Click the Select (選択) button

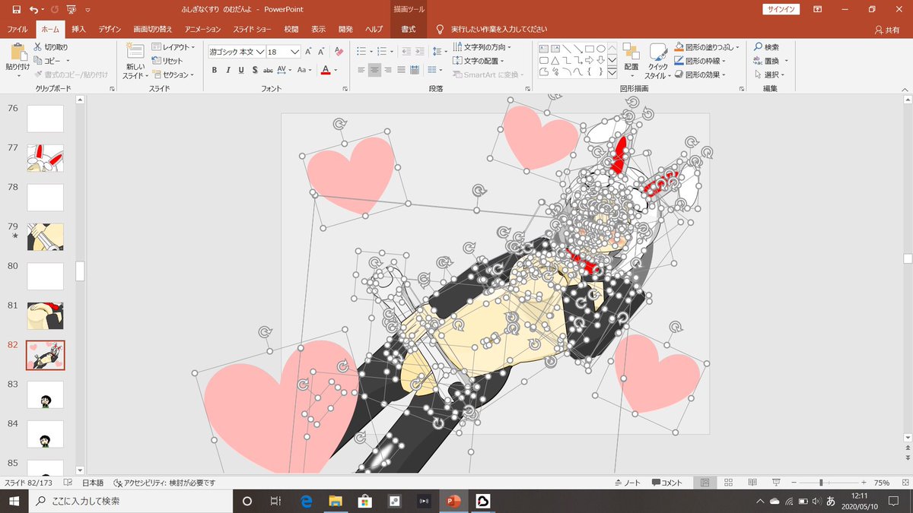[769, 74]
